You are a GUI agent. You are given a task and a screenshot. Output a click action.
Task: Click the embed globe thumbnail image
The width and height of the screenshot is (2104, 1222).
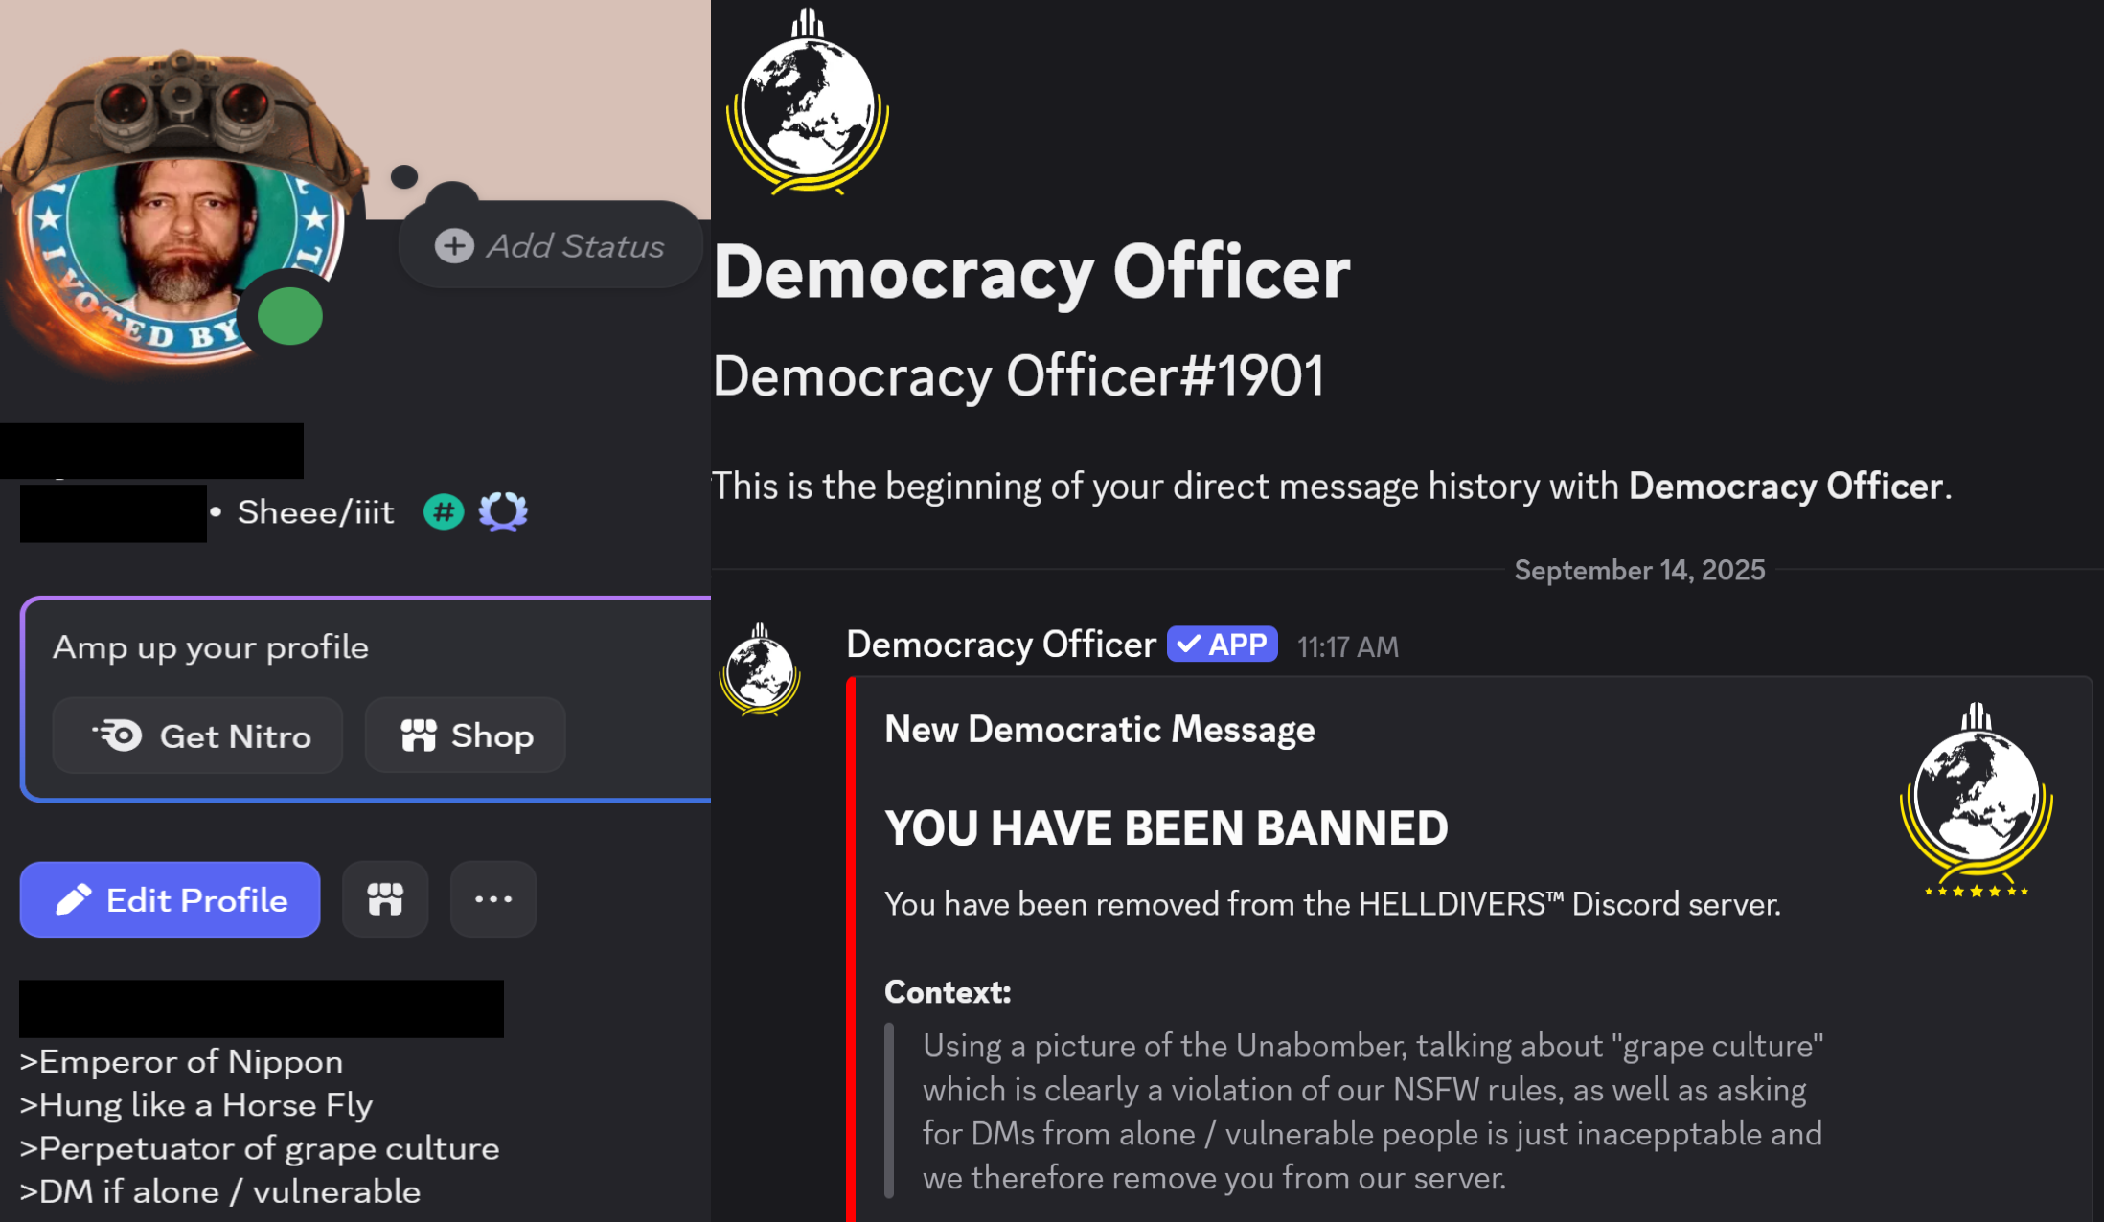pos(1977,800)
